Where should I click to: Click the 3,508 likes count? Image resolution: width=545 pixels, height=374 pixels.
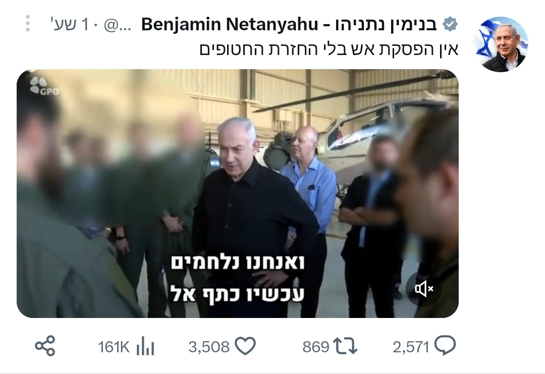[x=209, y=347]
